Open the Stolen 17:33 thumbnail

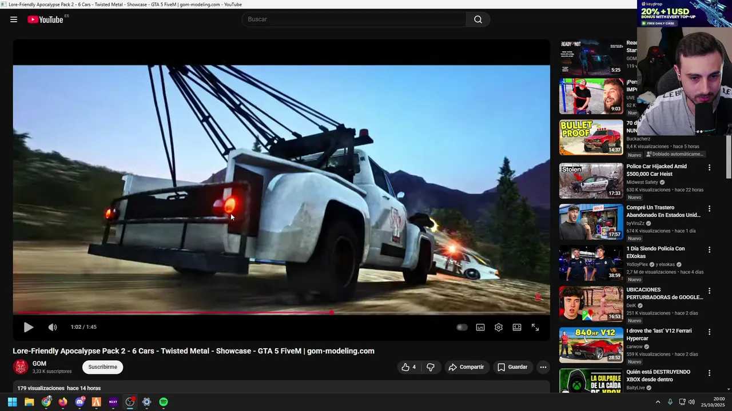point(591,181)
